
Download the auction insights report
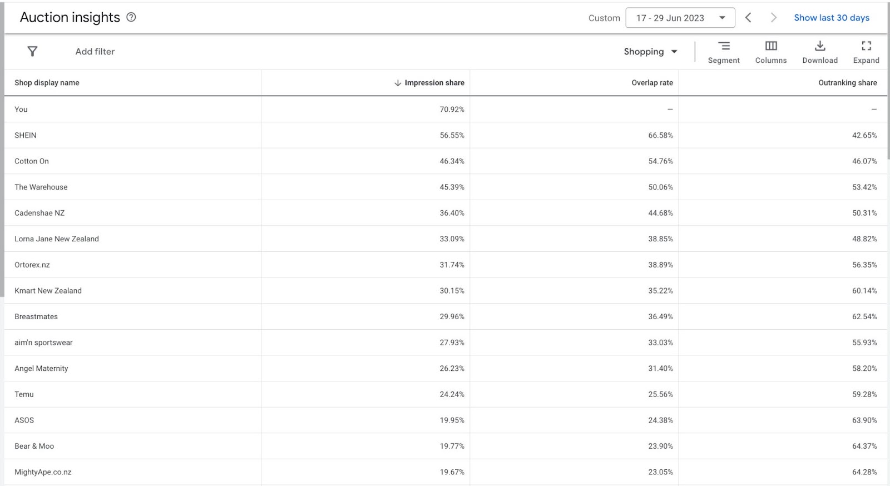pyautogui.click(x=820, y=46)
